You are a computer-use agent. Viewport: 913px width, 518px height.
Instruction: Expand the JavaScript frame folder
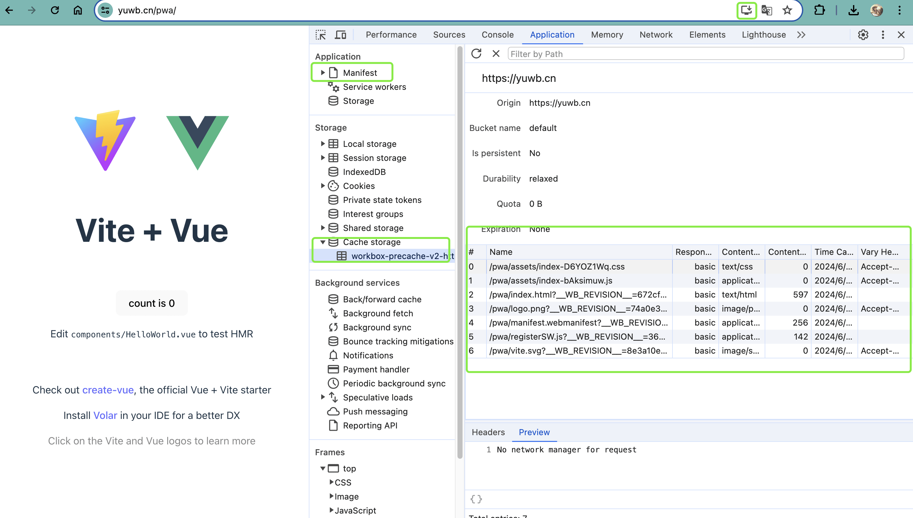(332, 510)
